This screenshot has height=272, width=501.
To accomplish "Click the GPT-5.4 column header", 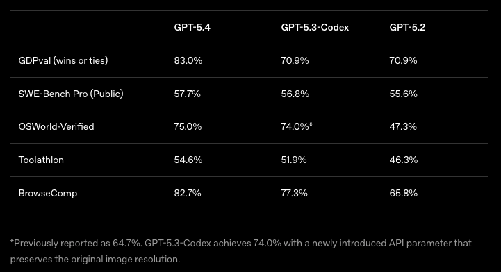I will 192,28.
